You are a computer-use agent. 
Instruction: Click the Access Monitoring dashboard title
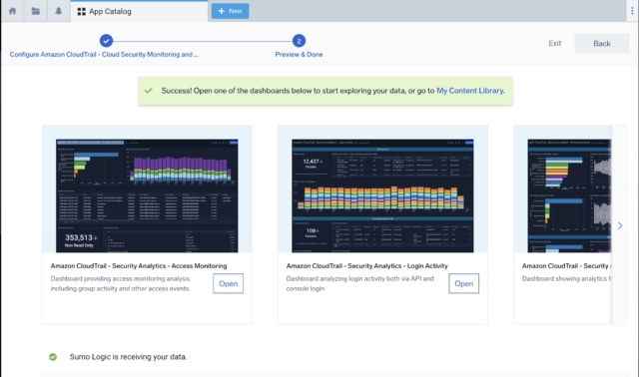click(139, 266)
